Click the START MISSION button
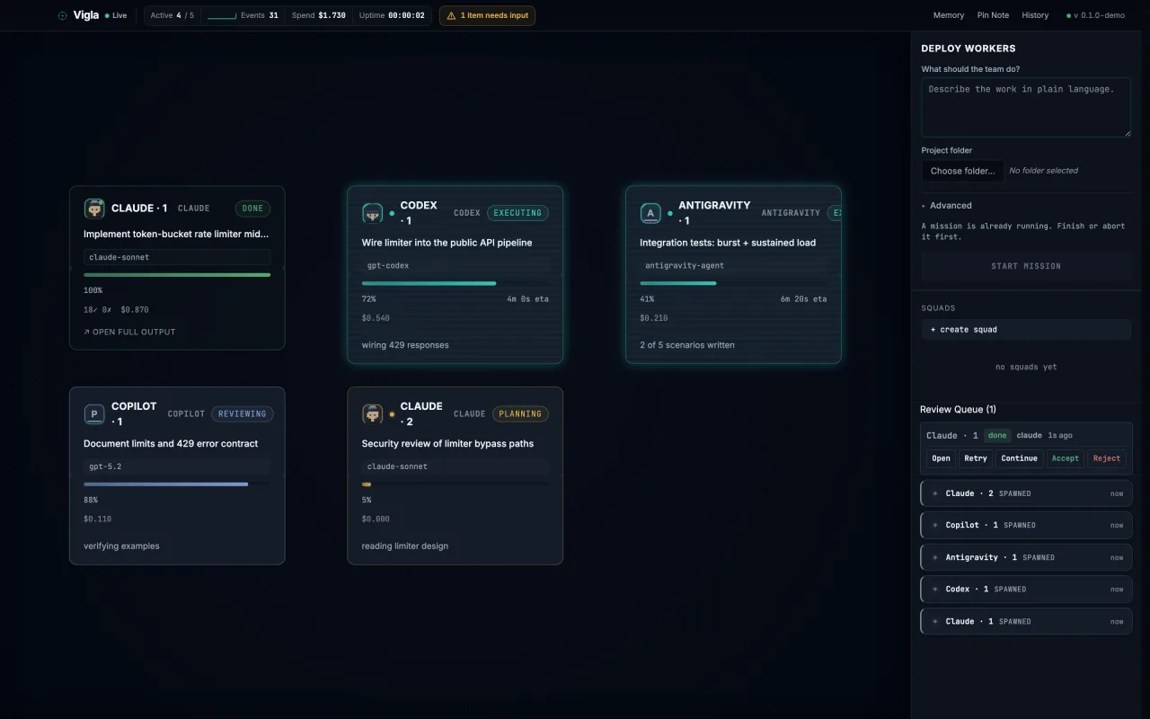 pos(1026,266)
